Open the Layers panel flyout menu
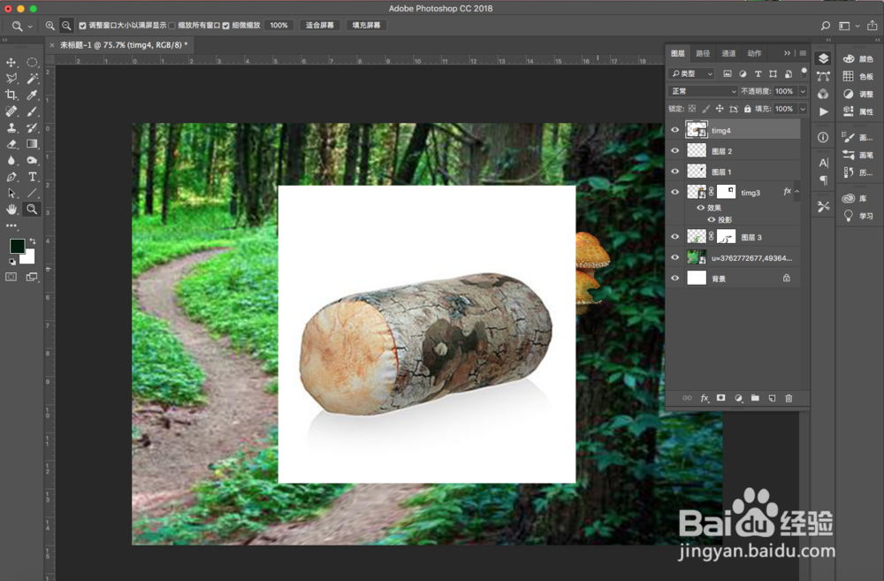This screenshot has height=581, width=884. pyautogui.click(x=803, y=53)
